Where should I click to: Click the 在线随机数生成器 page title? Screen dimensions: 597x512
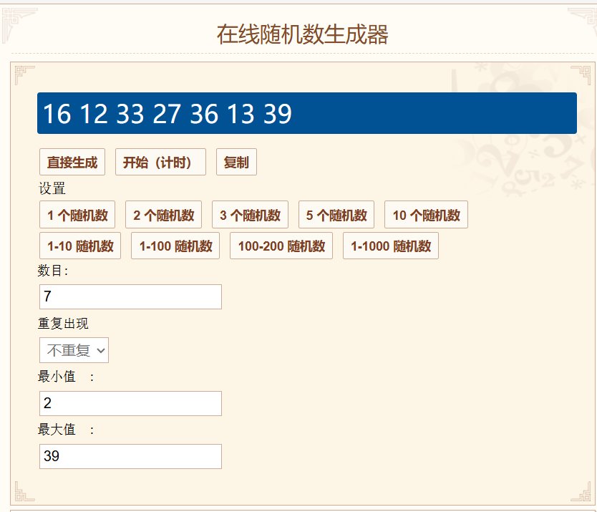(x=303, y=34)
